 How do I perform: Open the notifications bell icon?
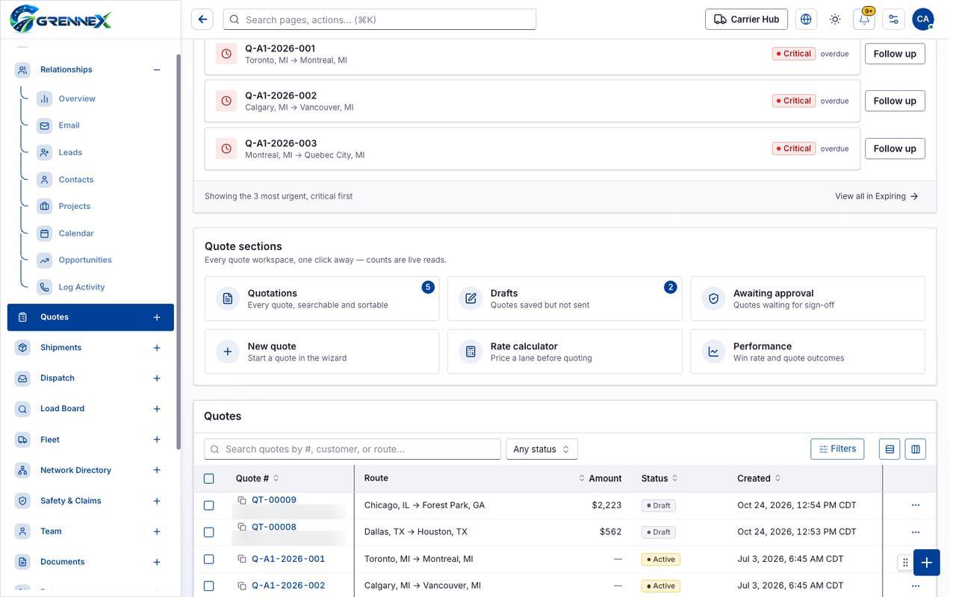[864, 19]
